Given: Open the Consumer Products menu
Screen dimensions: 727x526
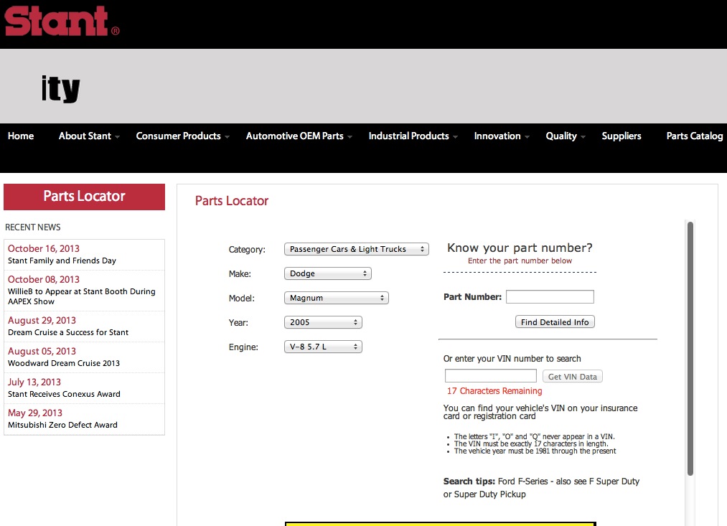Looking at the screenshot, I should (x=179, y=136).
